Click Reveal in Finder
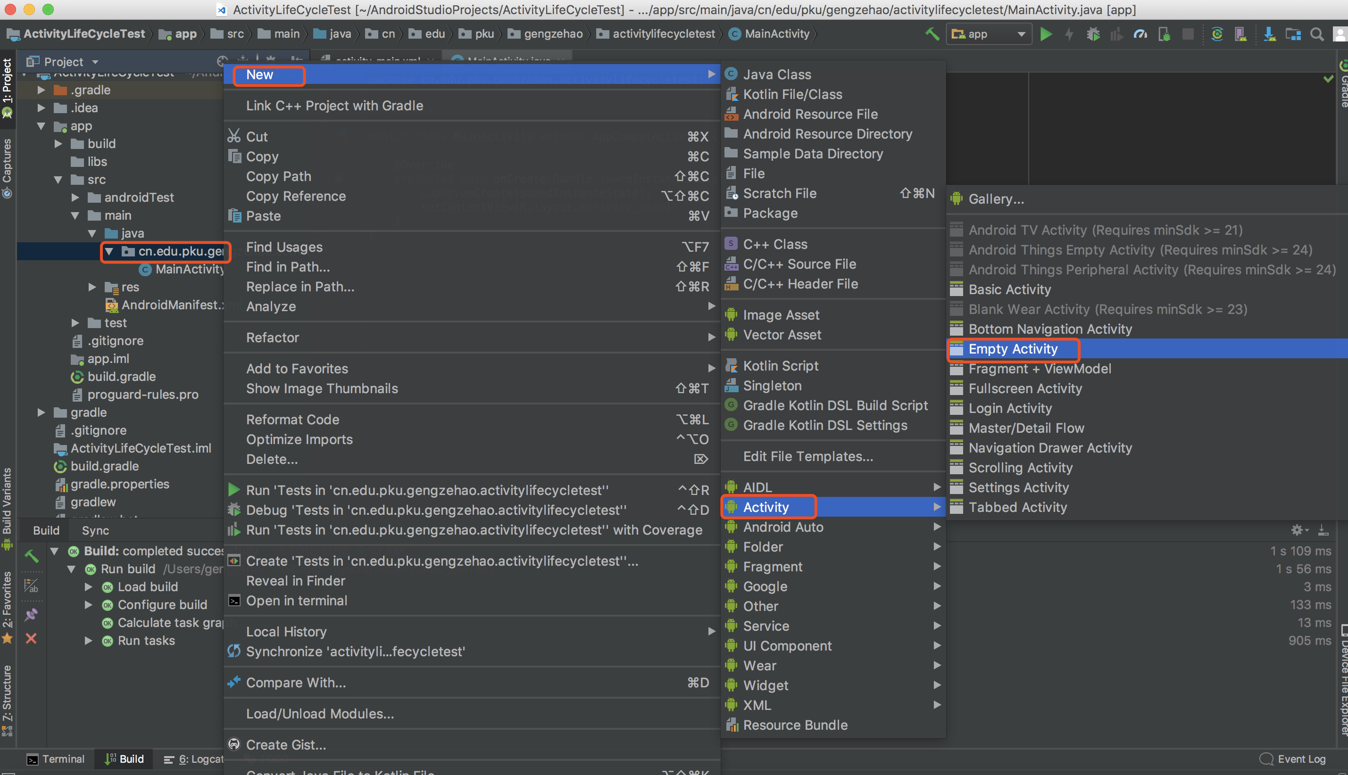The image size is (1348, 775). [472, 581]
